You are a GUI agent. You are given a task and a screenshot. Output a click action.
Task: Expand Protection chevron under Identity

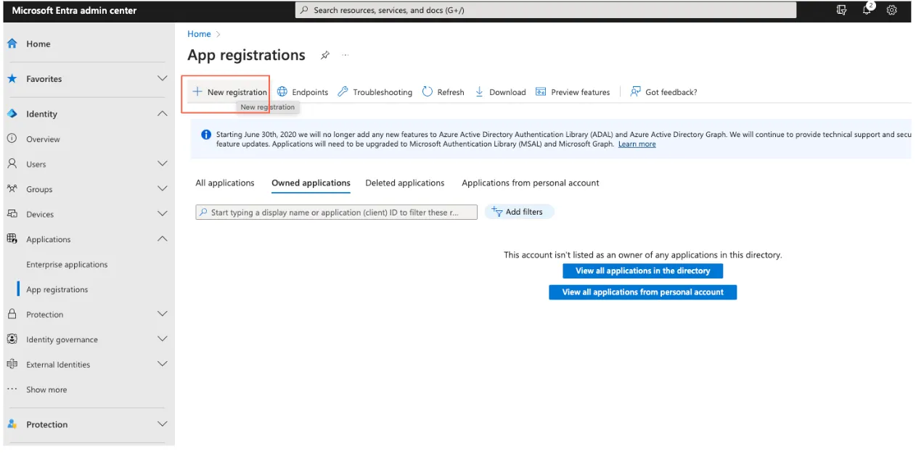tap(163, 314)
